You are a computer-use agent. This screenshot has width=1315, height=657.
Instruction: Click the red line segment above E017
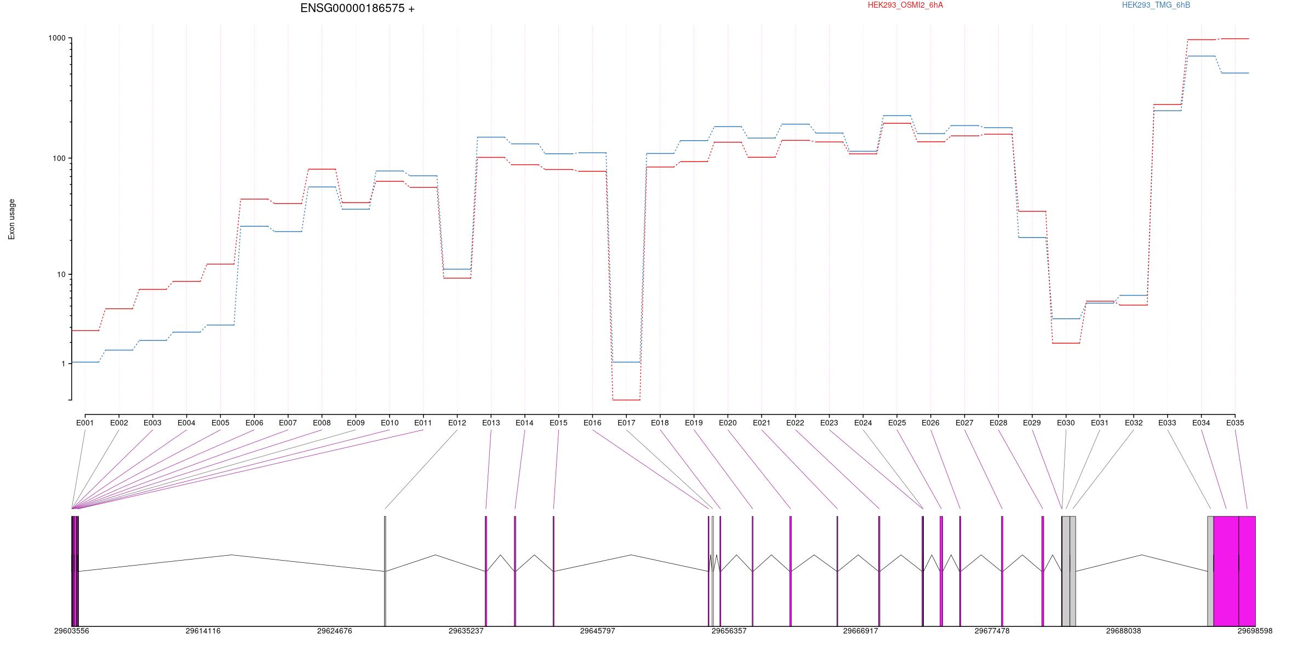[x=626, y=400]
